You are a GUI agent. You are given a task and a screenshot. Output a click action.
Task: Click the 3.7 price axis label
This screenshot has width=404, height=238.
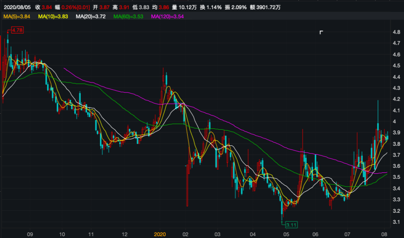pos(397,155)
